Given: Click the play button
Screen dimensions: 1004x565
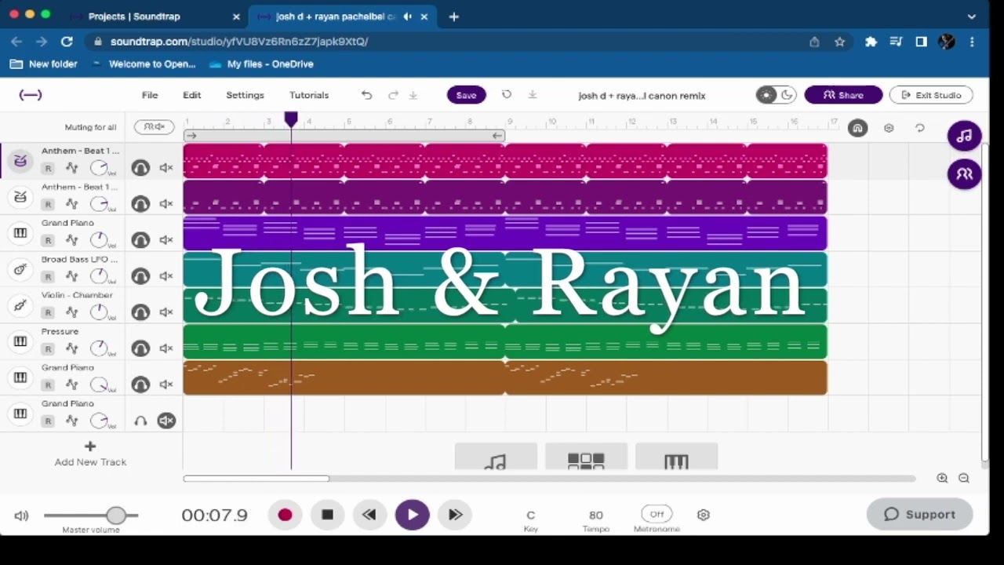Looking at the screenshot, I should tap(413, 515).
